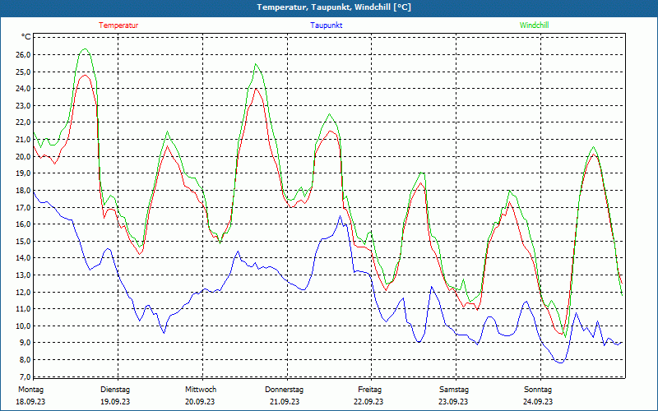
Task: Click the red Temperatur legend label
Action: tap(118, 25)
